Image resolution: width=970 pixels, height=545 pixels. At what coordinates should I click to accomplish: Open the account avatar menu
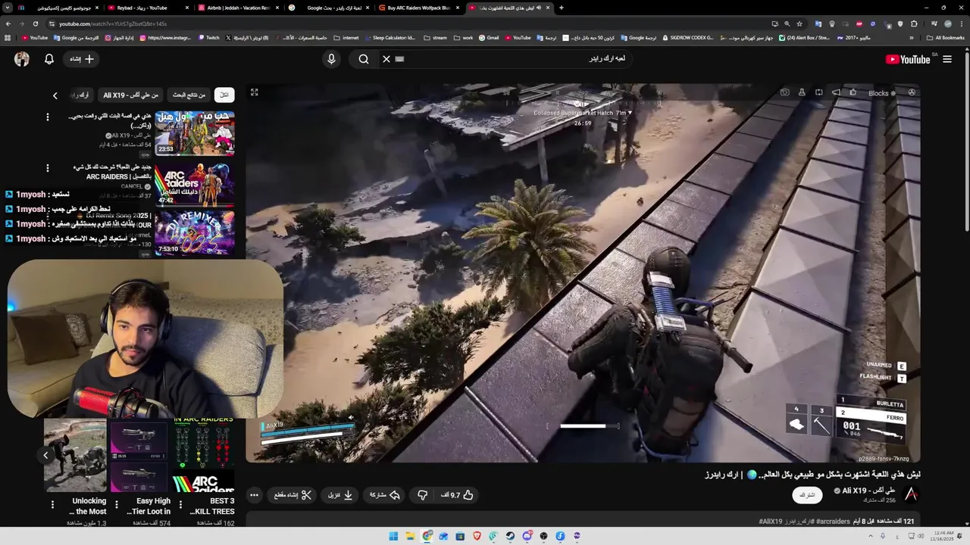[x=22, y=59]
